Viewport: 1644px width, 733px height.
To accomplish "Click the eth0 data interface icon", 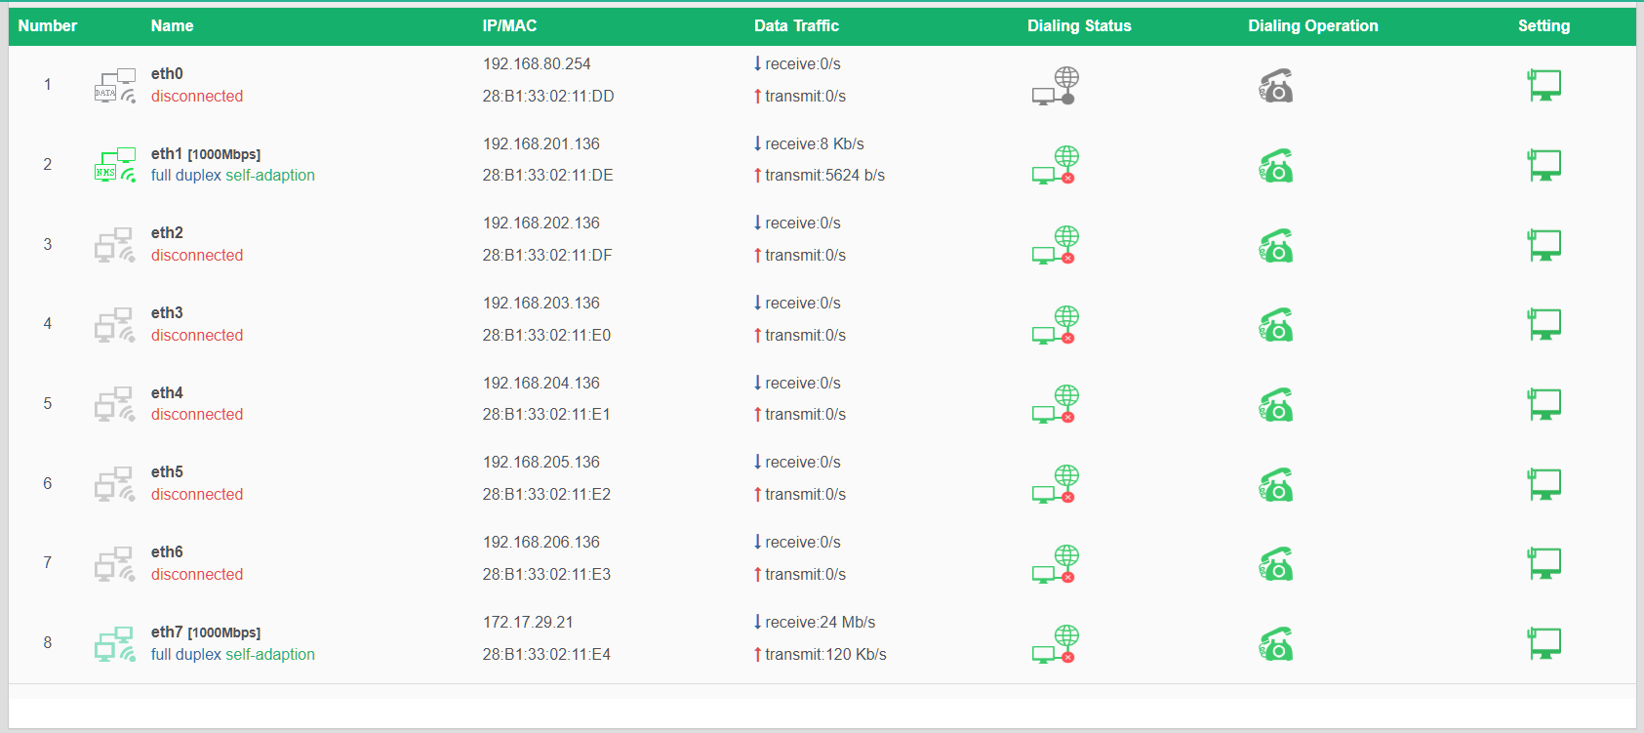I will click(x=115, y=86).
